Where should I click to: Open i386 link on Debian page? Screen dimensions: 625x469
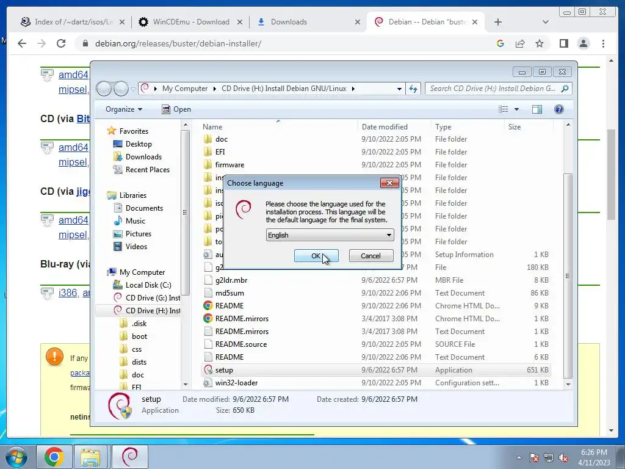(x=68, y=293)
